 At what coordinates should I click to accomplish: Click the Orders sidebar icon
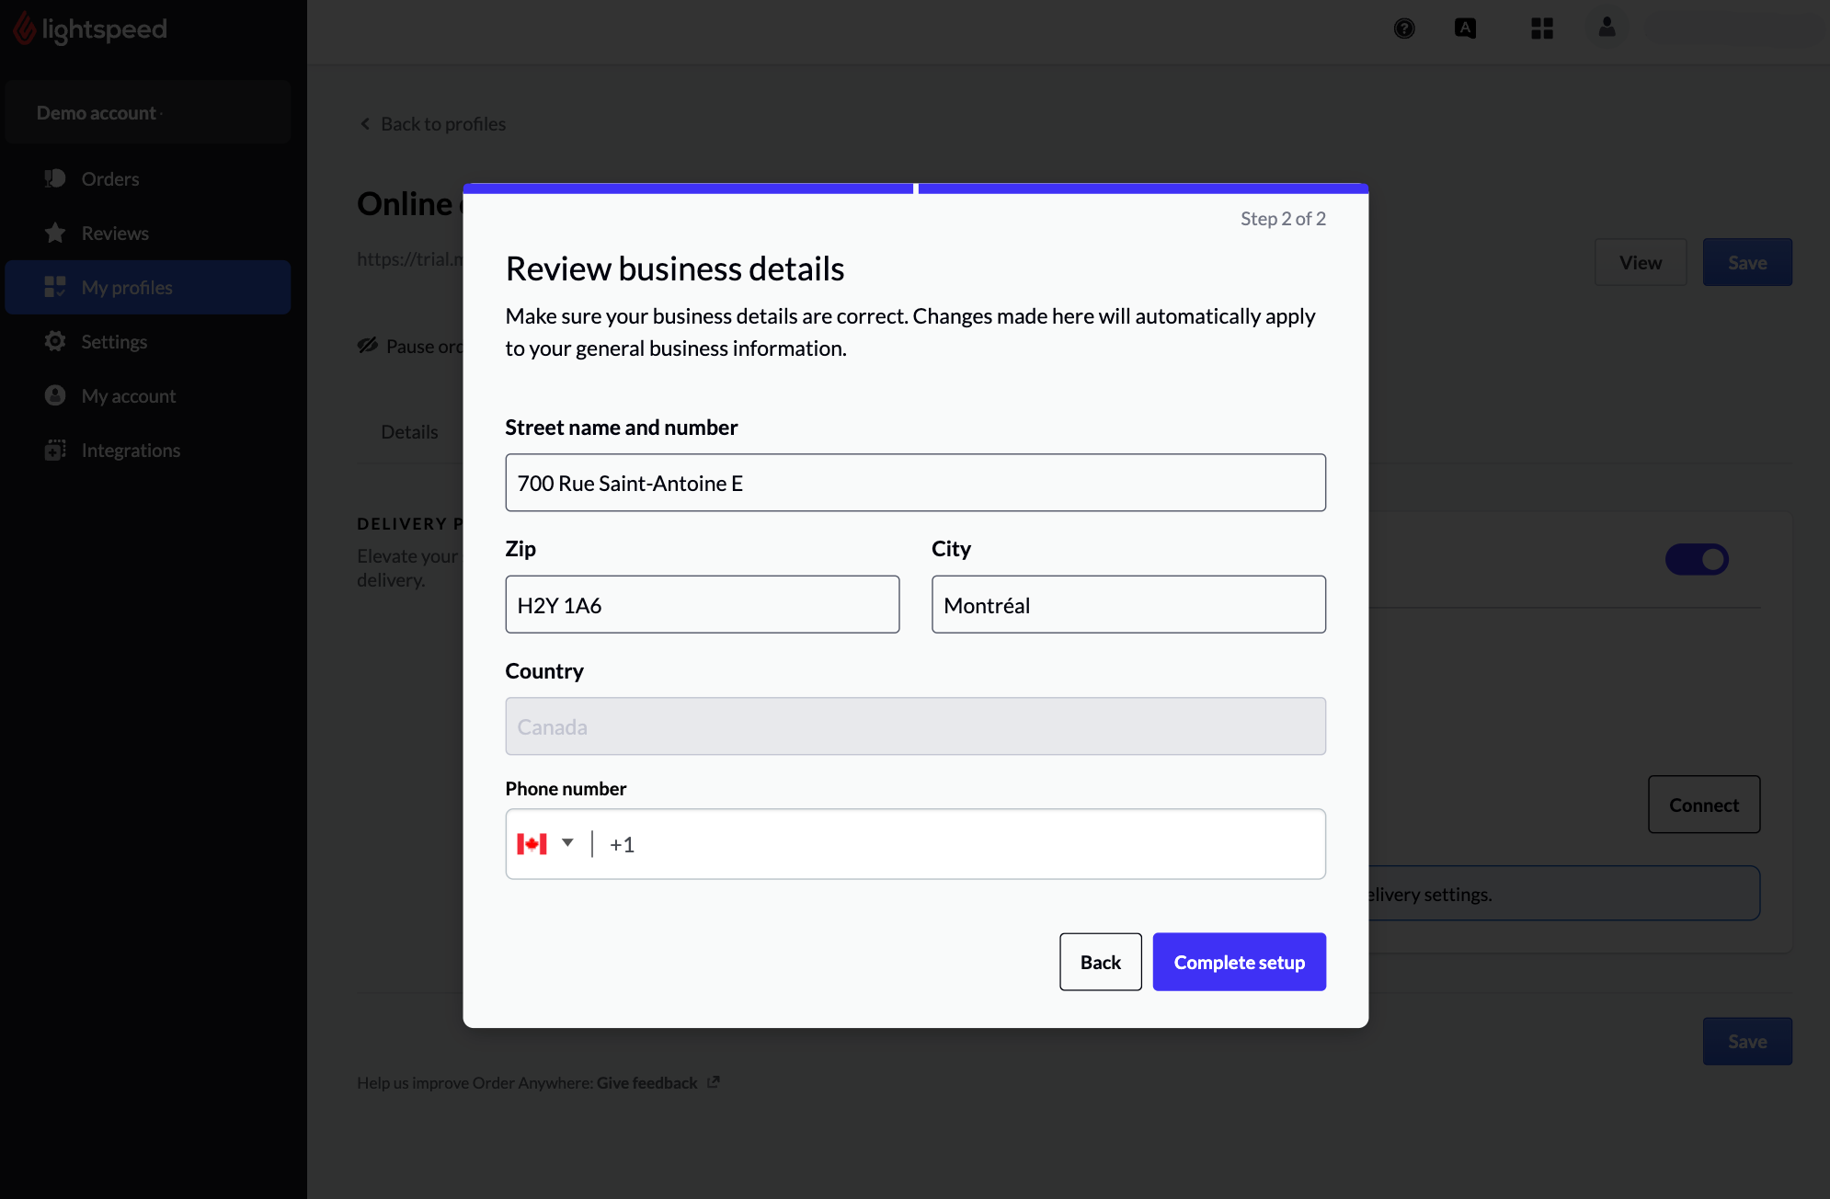coord(55,178)
